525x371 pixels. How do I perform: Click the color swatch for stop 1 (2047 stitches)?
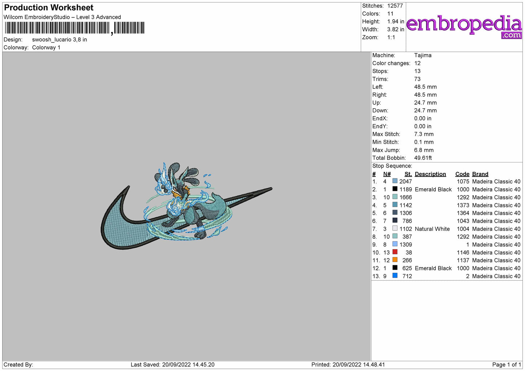[x=395, y=181]
